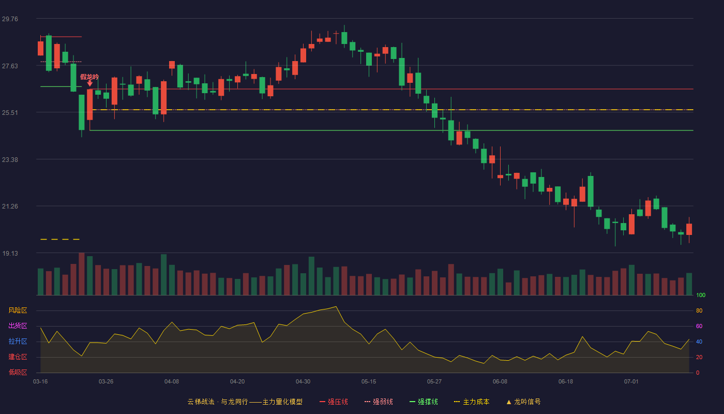The image size is (724, 414).
Task: Toggle the 强弱线 legend series
Action: [379, 402]
